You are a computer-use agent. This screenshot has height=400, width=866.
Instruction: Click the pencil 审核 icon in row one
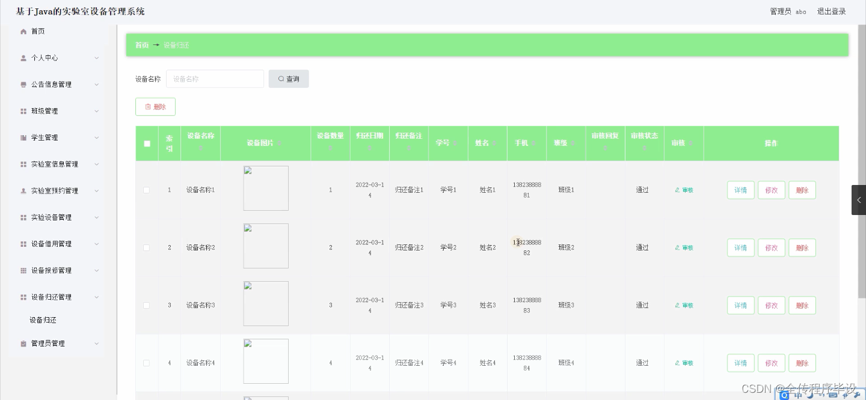pos(677,190)
